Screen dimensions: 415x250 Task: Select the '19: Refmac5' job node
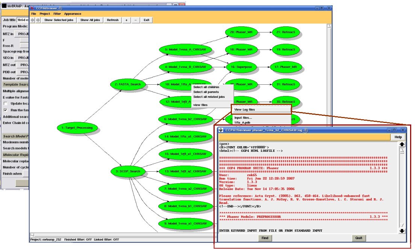(x=286, y=49)
